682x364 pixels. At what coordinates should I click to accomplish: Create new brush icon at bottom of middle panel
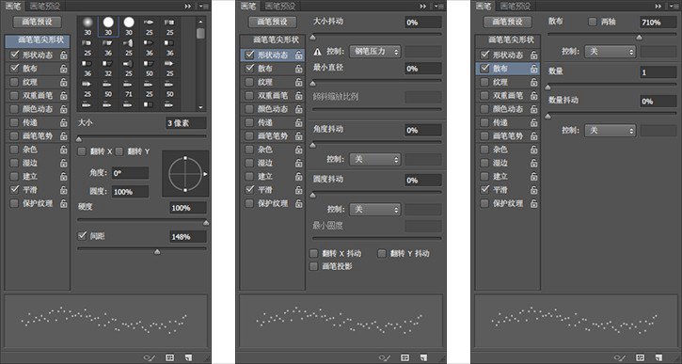point(423,357)
